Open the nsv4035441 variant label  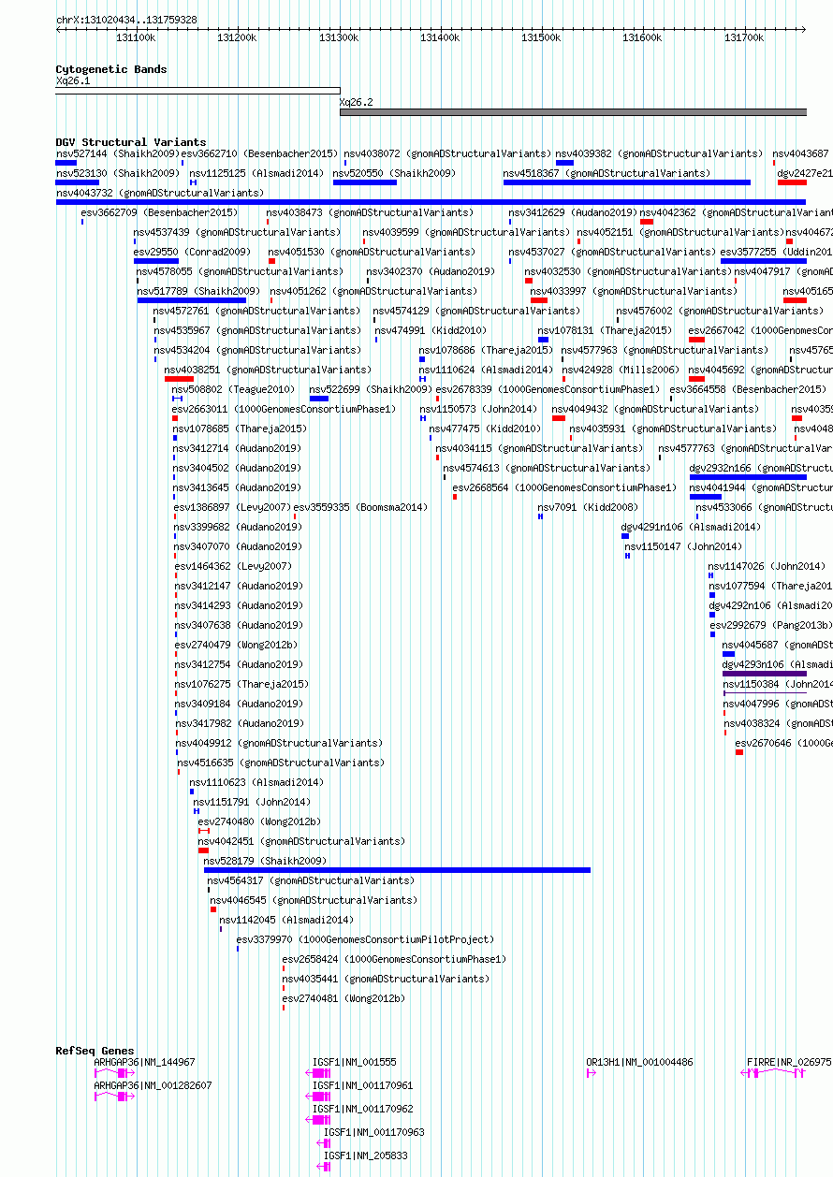click(386, 979)
